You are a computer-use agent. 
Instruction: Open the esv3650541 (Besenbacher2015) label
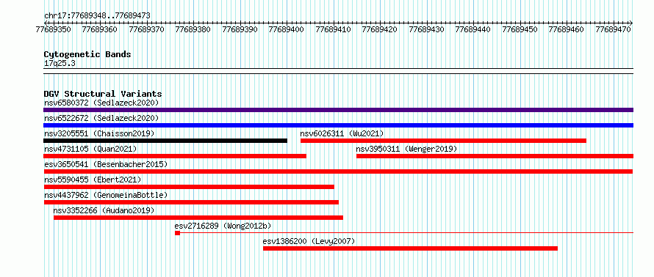[x=106, y=164]
